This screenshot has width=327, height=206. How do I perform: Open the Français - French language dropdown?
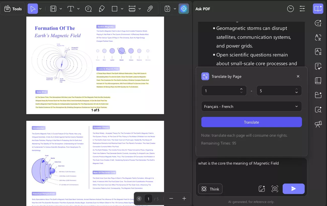click(252, 106)
